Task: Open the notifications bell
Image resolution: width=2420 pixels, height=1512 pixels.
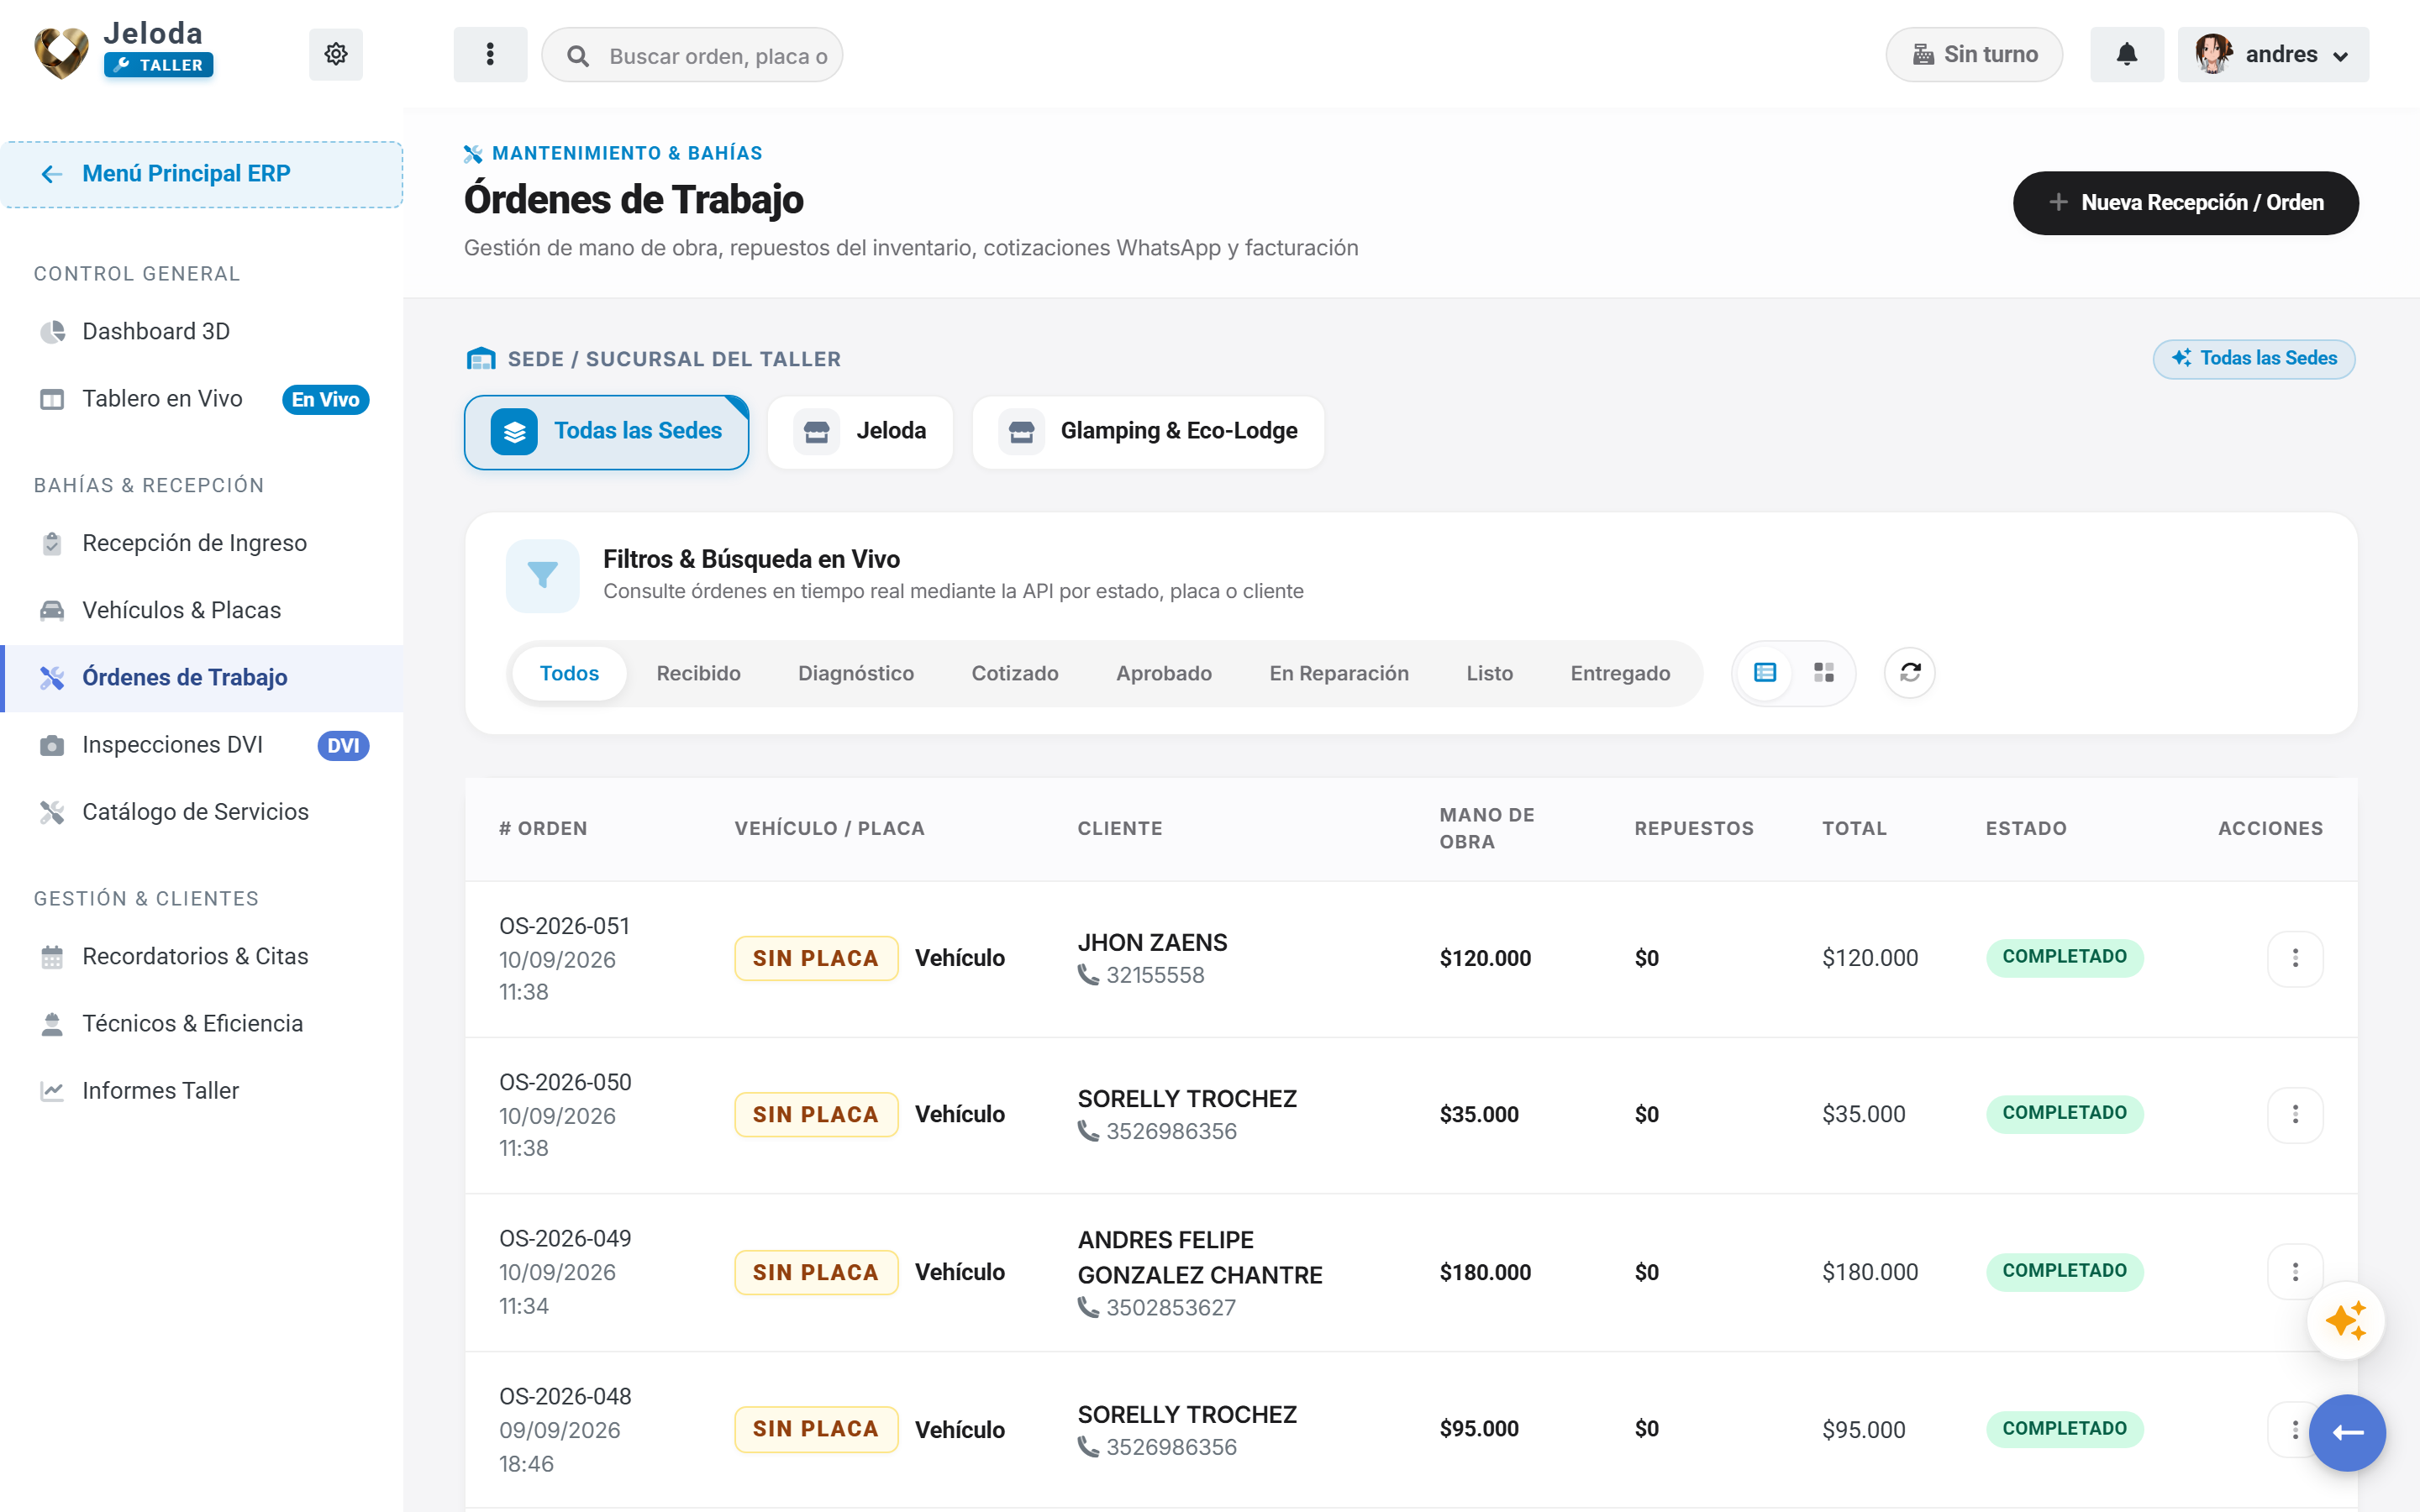Action: (2127, 54)
